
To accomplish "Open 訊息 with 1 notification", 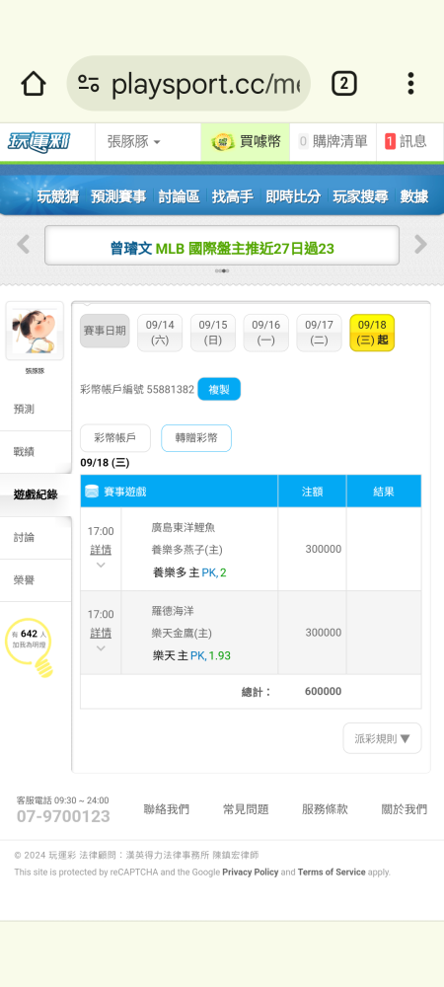I will pos(406,141).
